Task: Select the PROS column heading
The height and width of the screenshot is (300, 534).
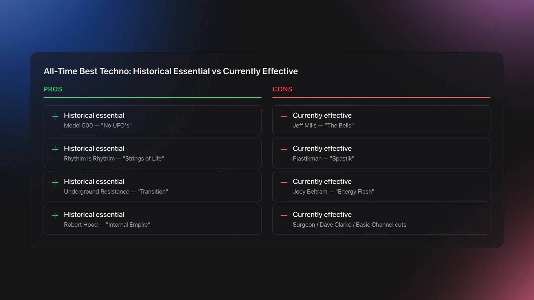Action: coord(53,89)
